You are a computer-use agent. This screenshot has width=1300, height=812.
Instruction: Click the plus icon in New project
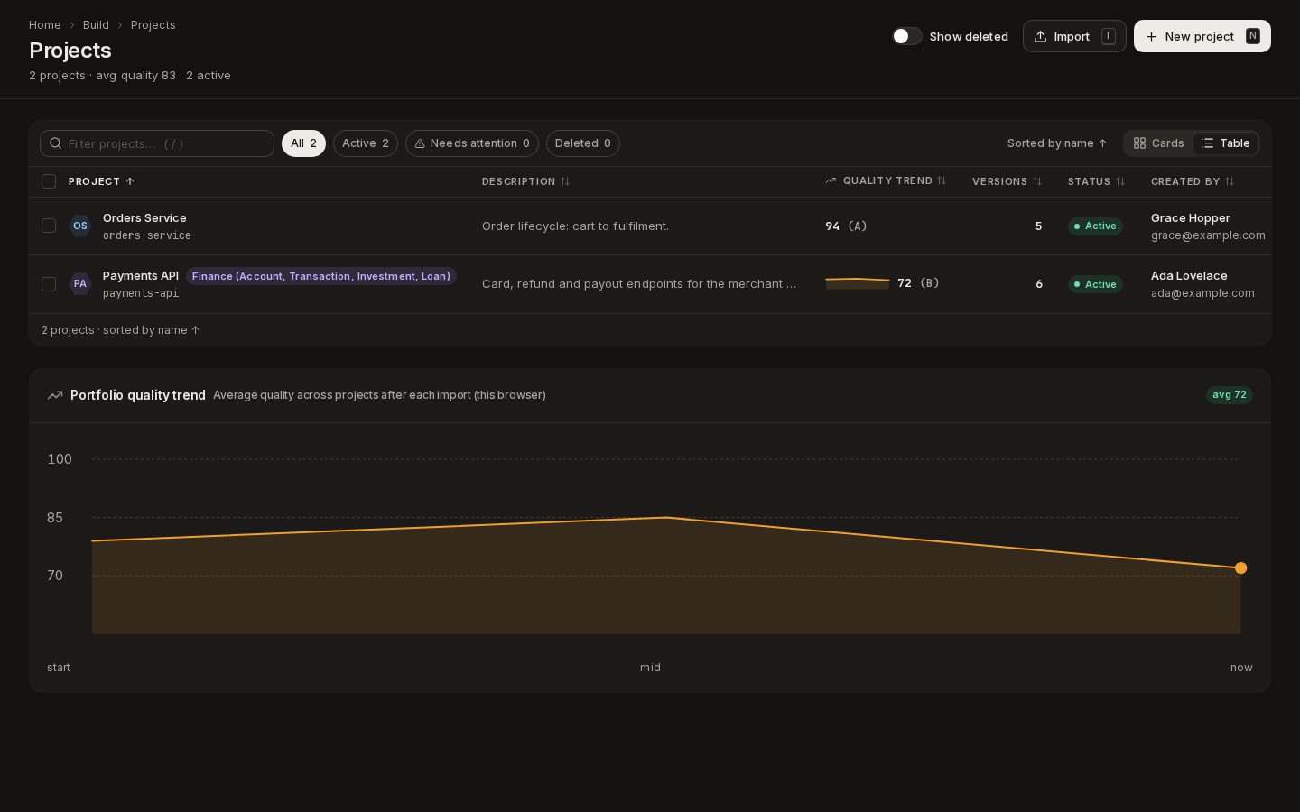[x=1151, y=36]
